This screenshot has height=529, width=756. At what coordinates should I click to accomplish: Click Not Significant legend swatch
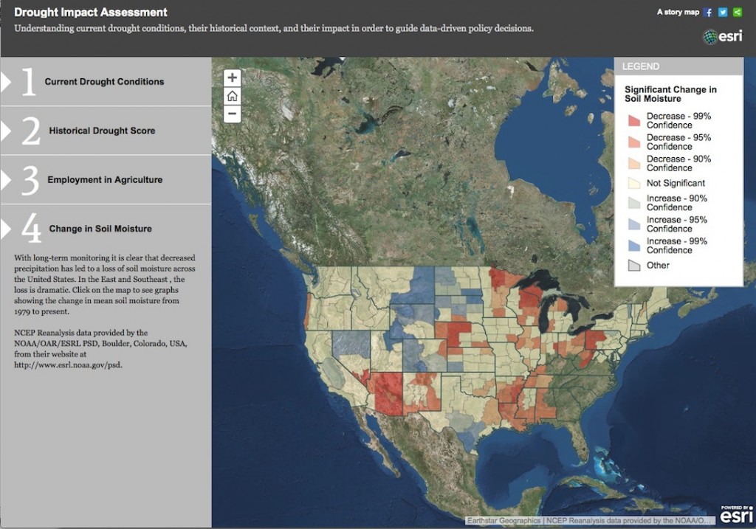[634, 183]
